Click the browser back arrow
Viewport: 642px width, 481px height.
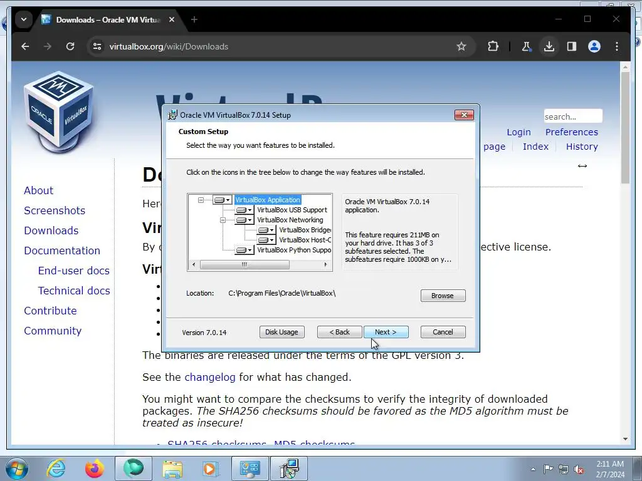(x=25, y=46)
